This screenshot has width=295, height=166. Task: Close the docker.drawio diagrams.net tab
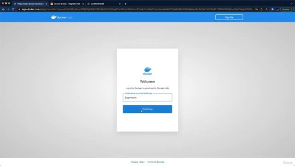(x=83, y=4)
